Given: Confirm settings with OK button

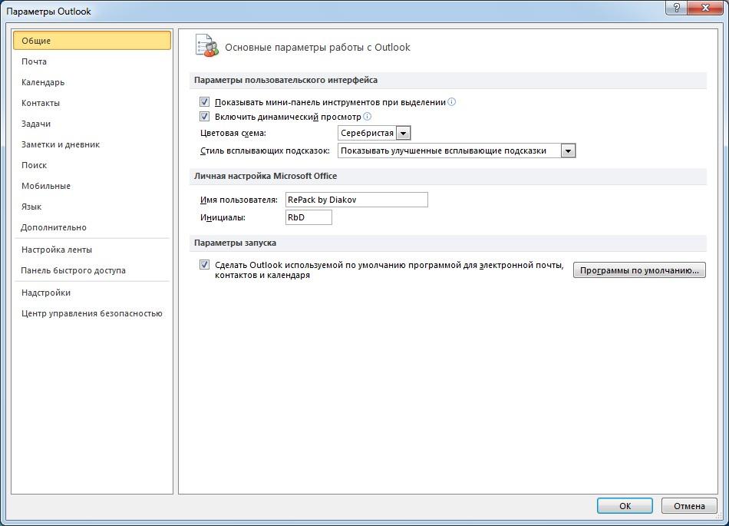Looking at the screenshot, I should point(625,506).
